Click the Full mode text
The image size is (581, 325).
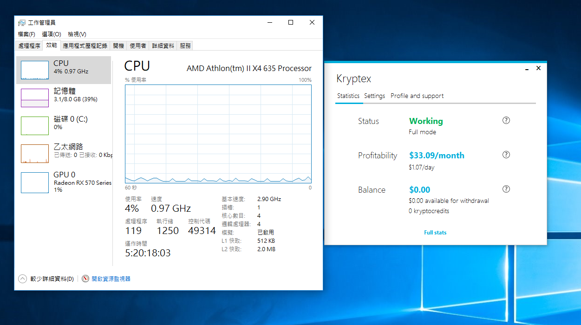[422, 132]
